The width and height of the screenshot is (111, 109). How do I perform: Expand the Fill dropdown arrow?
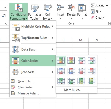101,12
